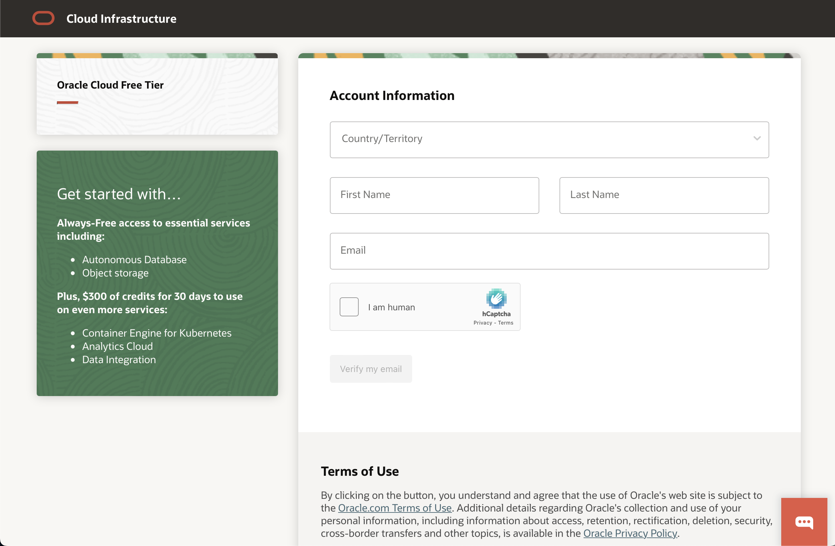Click the Oracle logo icon
Viewport: 835px width, 546px height.
click(x=43, y=18)
